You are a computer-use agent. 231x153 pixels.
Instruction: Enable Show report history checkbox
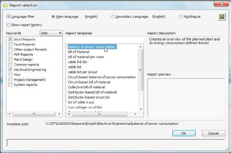(8, 25)
